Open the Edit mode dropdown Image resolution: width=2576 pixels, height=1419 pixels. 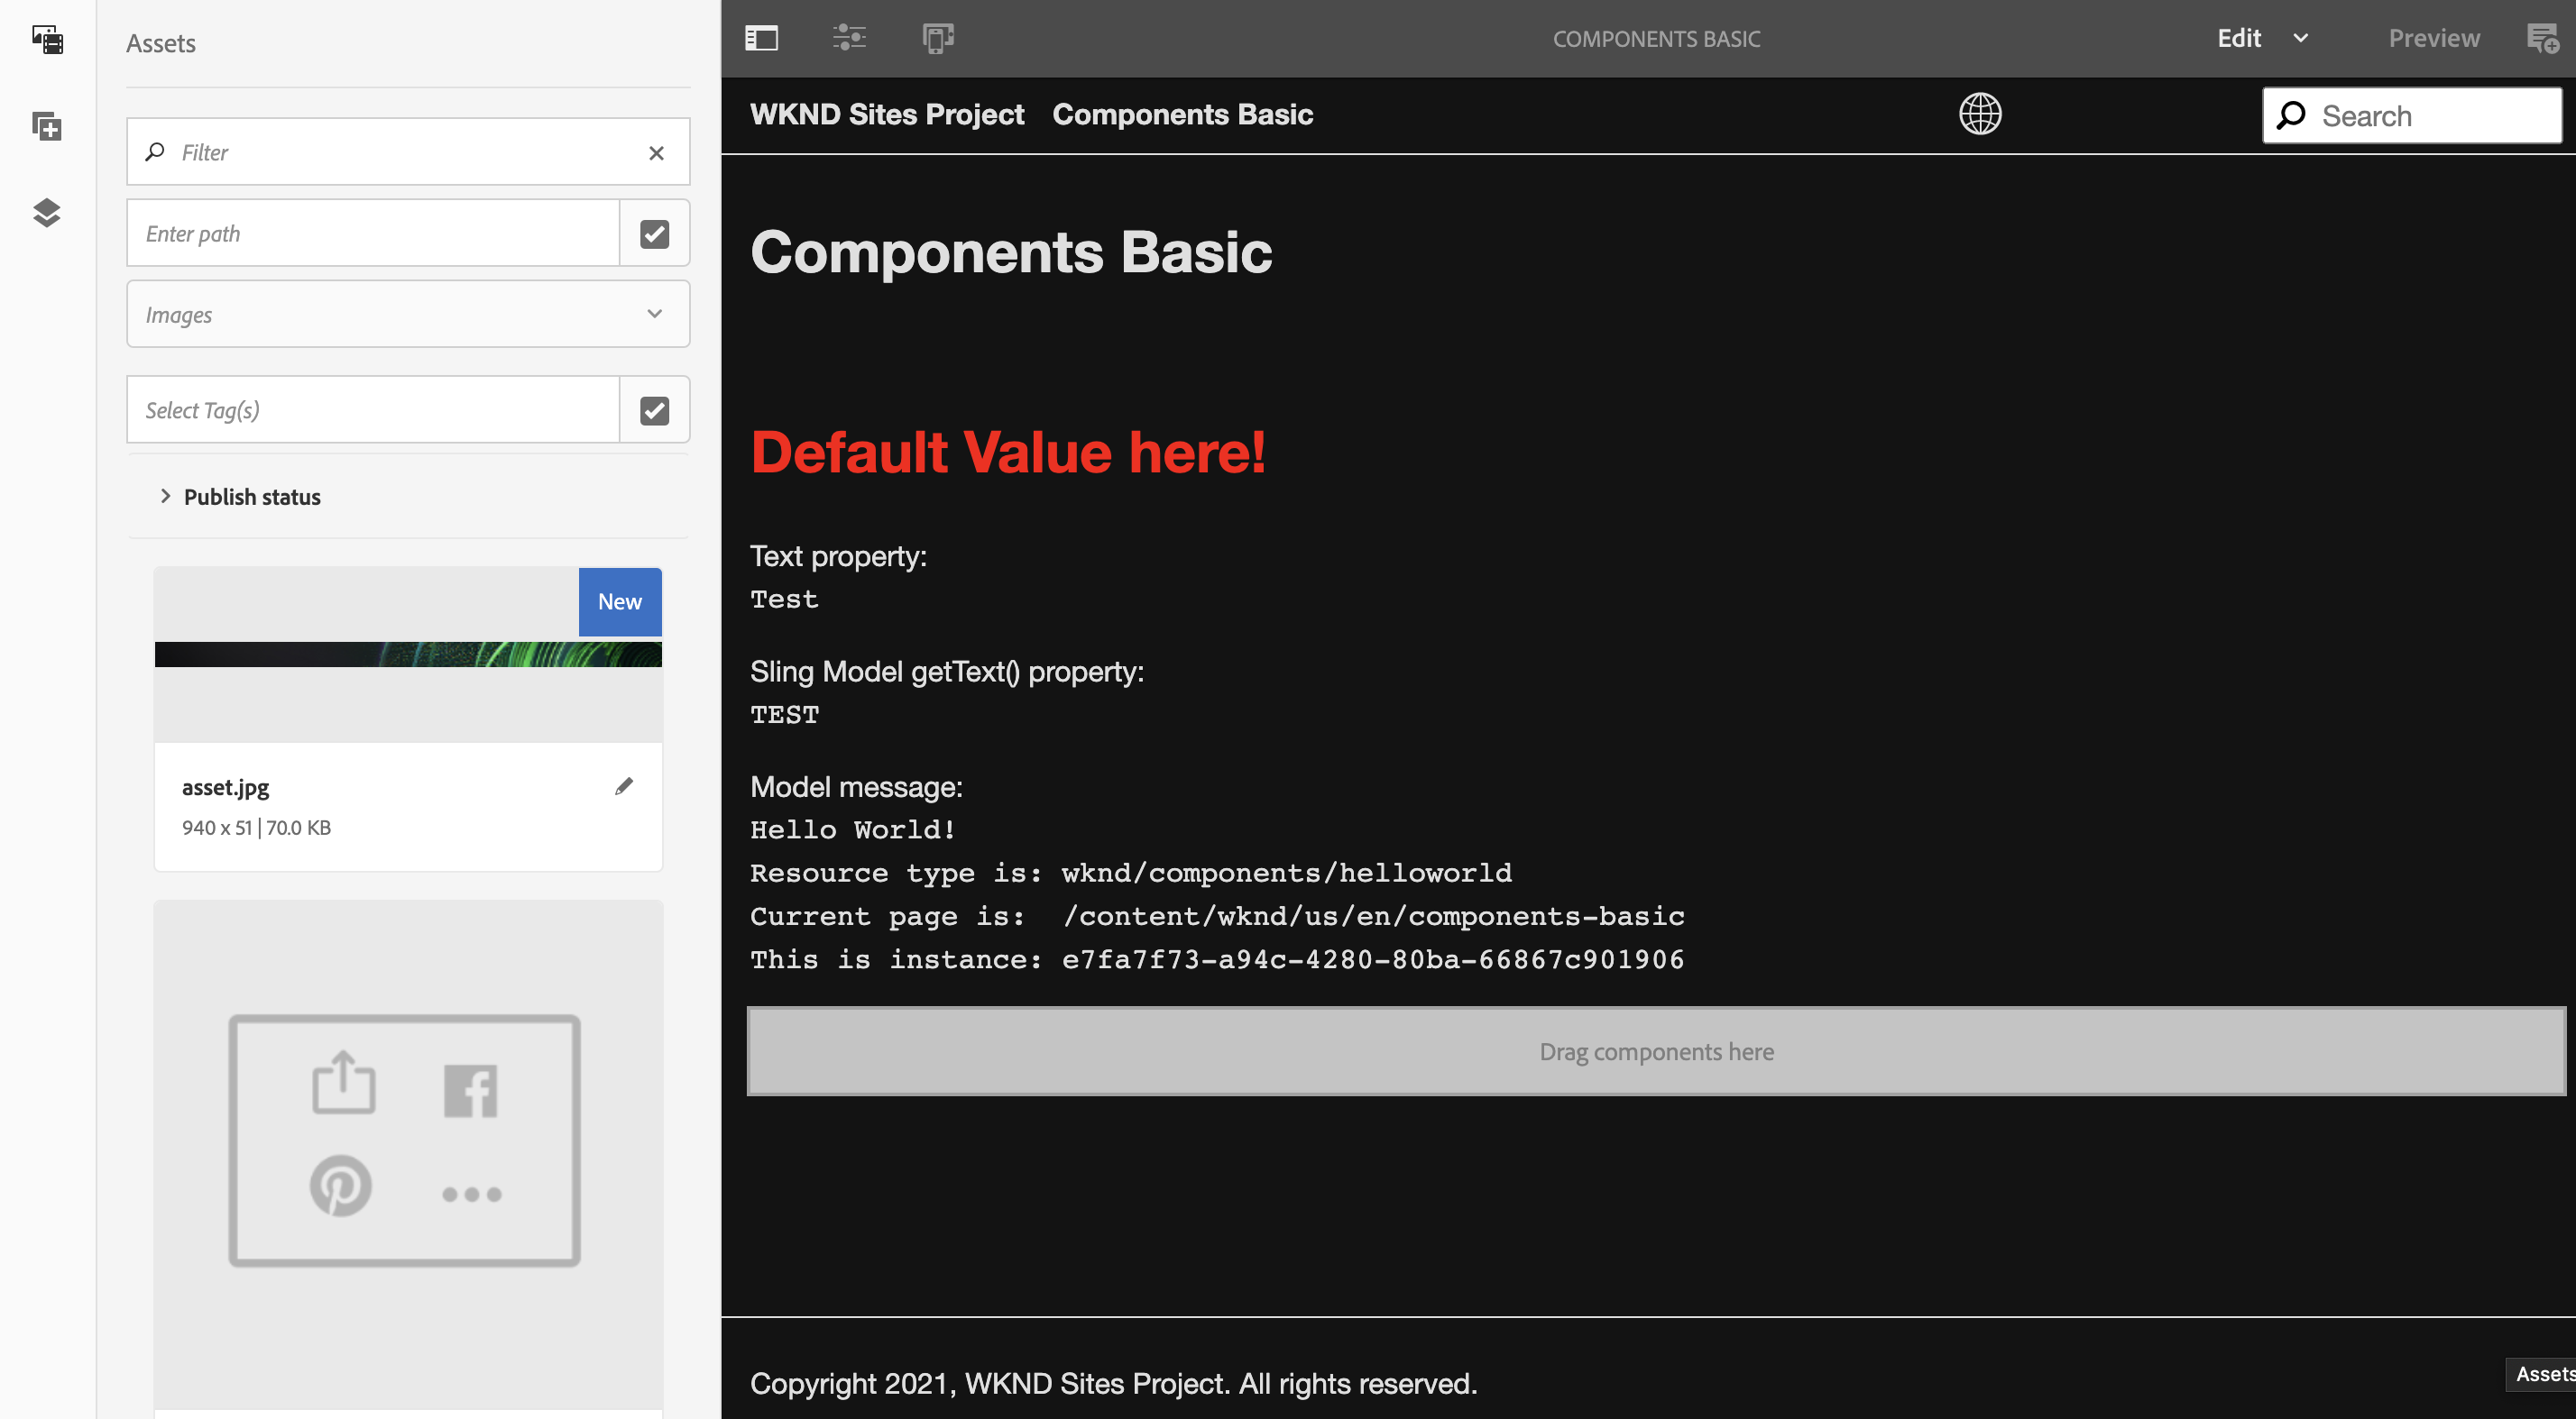click(2262, 38)
